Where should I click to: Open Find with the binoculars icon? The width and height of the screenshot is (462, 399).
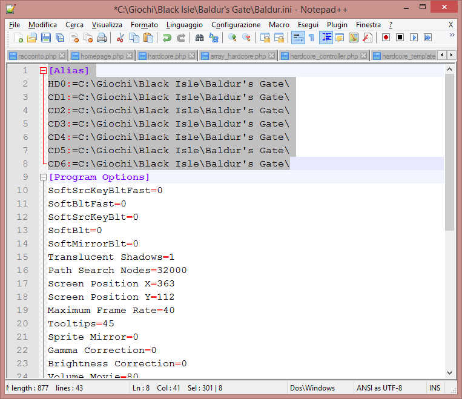199,38
